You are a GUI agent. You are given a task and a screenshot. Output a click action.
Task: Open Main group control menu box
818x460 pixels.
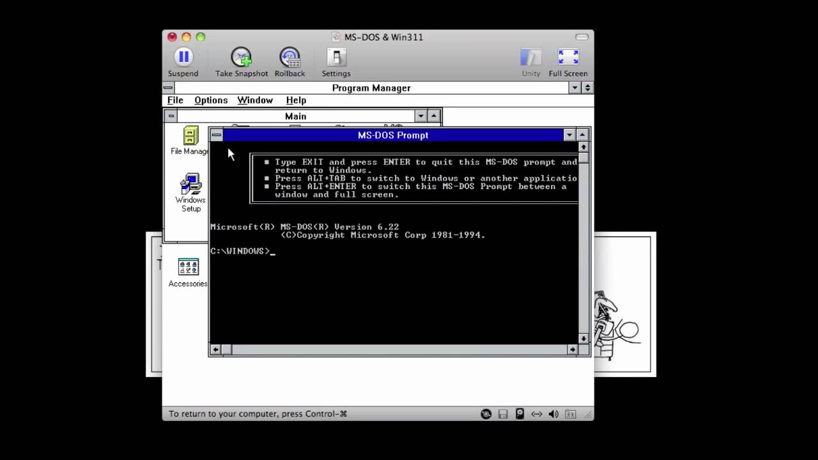tap(171, 116)
